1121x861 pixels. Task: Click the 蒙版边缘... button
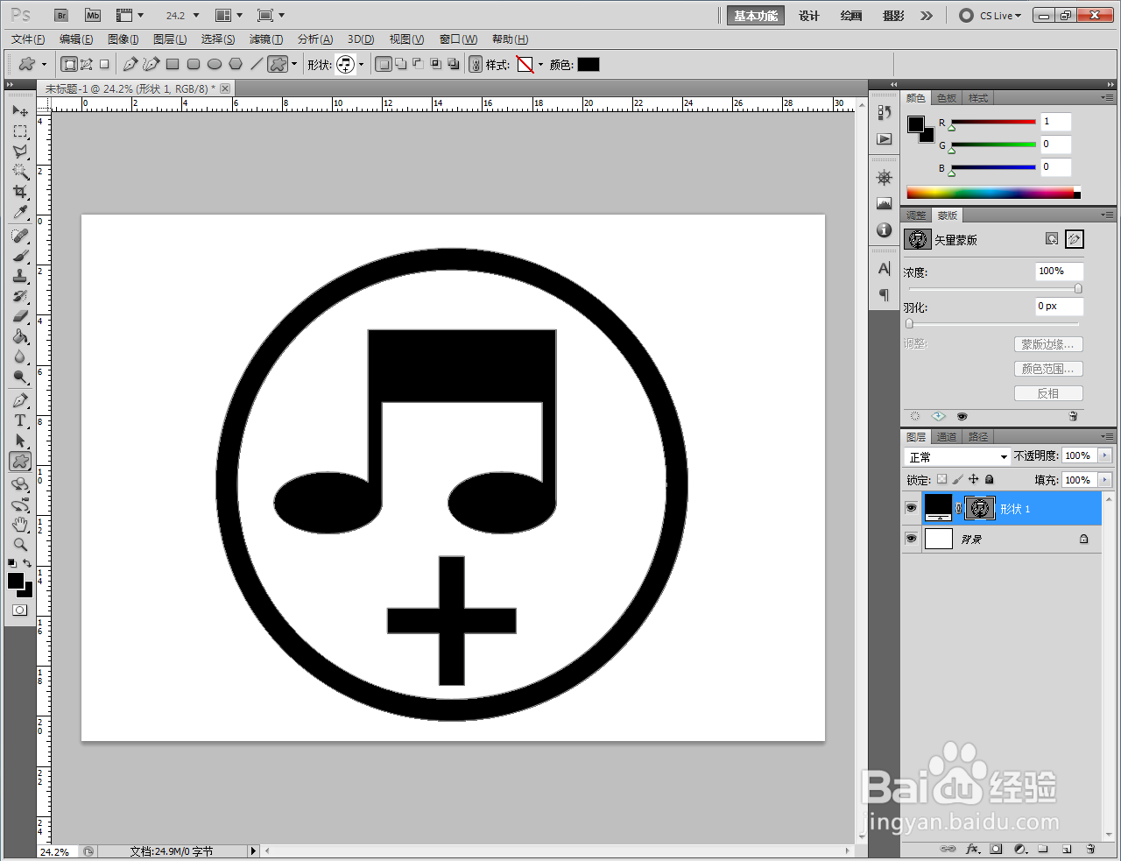tap(1048, 344)
